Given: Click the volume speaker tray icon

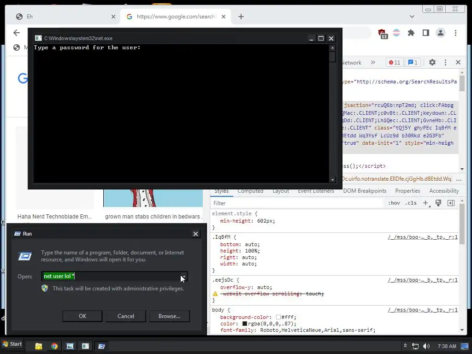Looking at the screenshot, I should point(426,346).
